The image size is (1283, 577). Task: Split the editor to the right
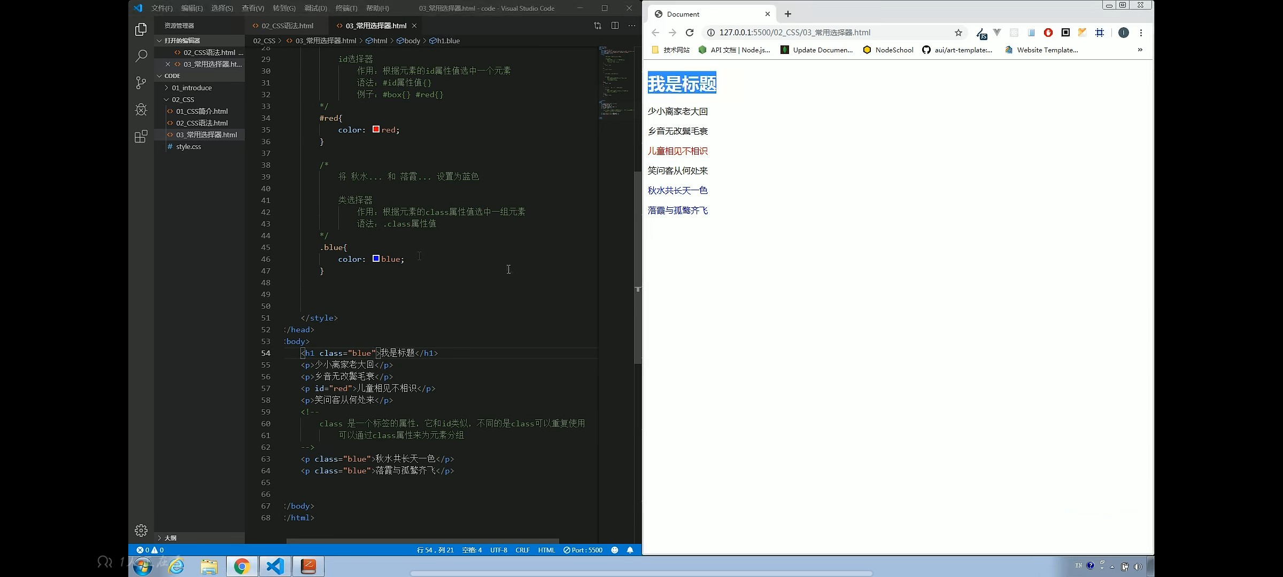point(615,26)
